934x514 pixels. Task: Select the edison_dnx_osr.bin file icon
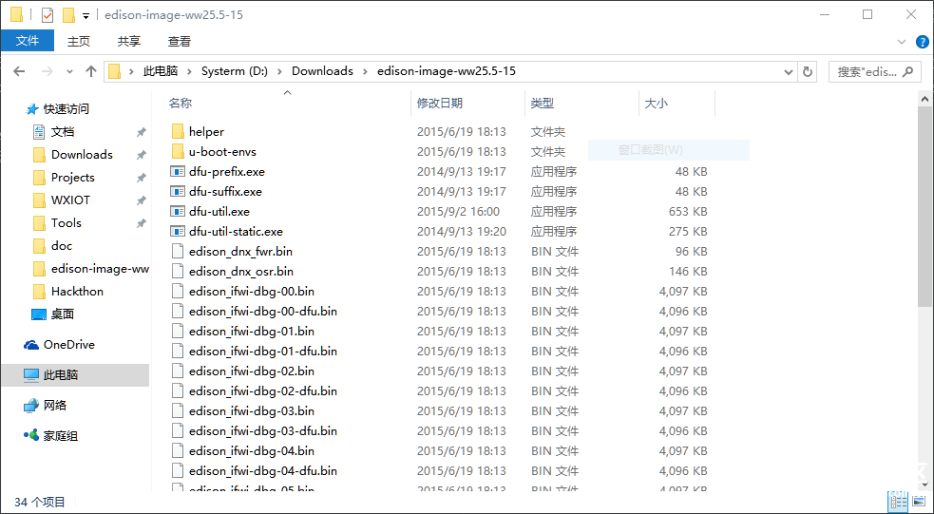[178, 272]
